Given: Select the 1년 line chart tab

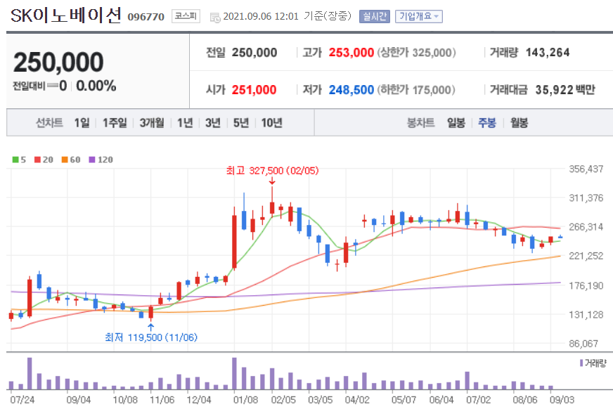Looking at the screenshot, I should click(185, 123).
